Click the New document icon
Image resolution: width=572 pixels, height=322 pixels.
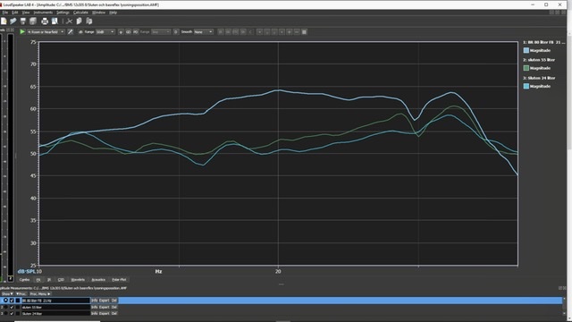coord(4,21)
